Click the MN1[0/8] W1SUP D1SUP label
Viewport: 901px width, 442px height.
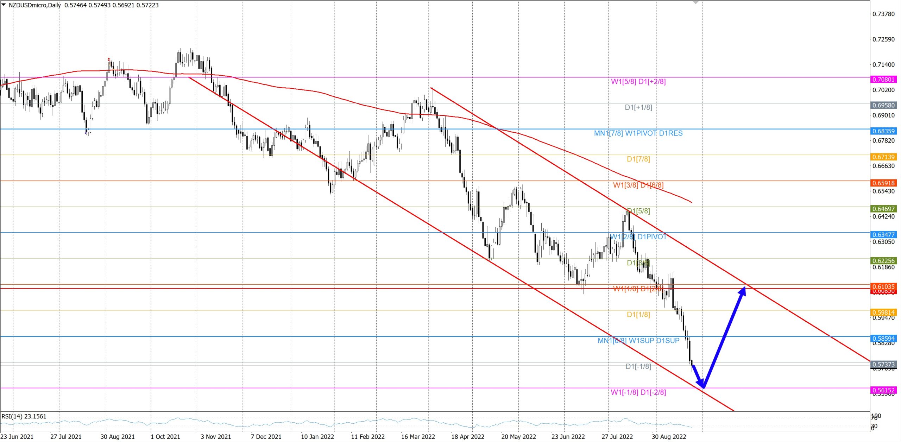[638, 341]
